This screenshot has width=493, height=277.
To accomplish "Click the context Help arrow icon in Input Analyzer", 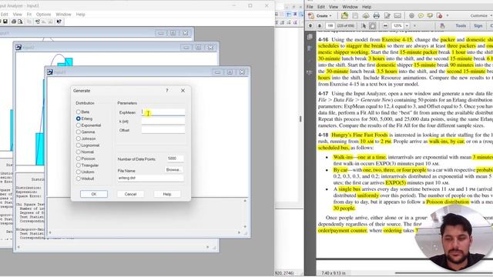I will pyautogui.click(x=59, y=22).
